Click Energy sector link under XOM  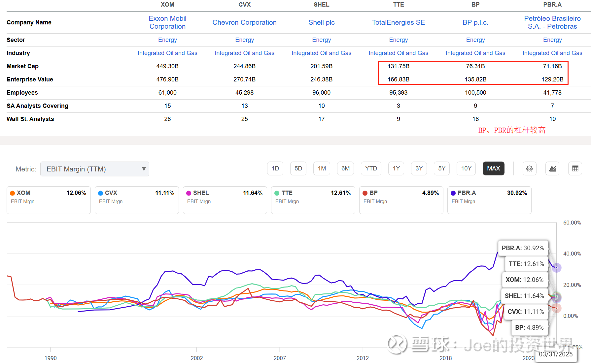(167, 40)
